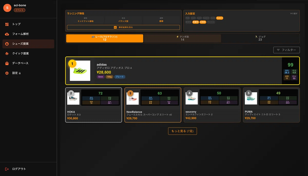Click the 190g tag on adidas card
This screenshot has height=176, width=308.
[x=109, y=77]
